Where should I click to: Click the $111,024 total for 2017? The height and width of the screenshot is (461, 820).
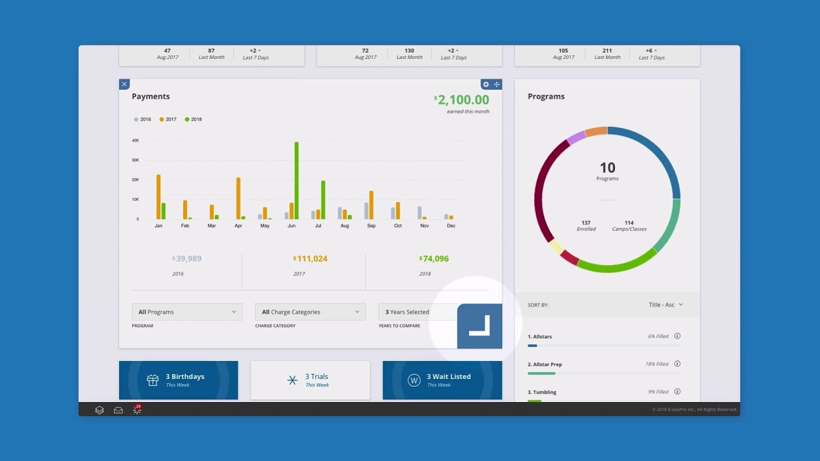(310, 259)
